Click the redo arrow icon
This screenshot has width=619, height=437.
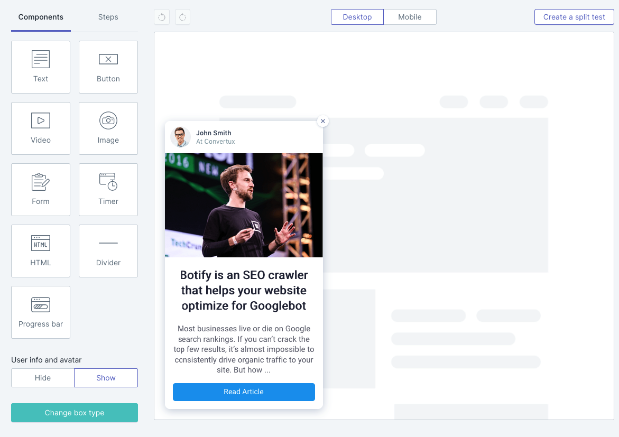coord(182,17)
